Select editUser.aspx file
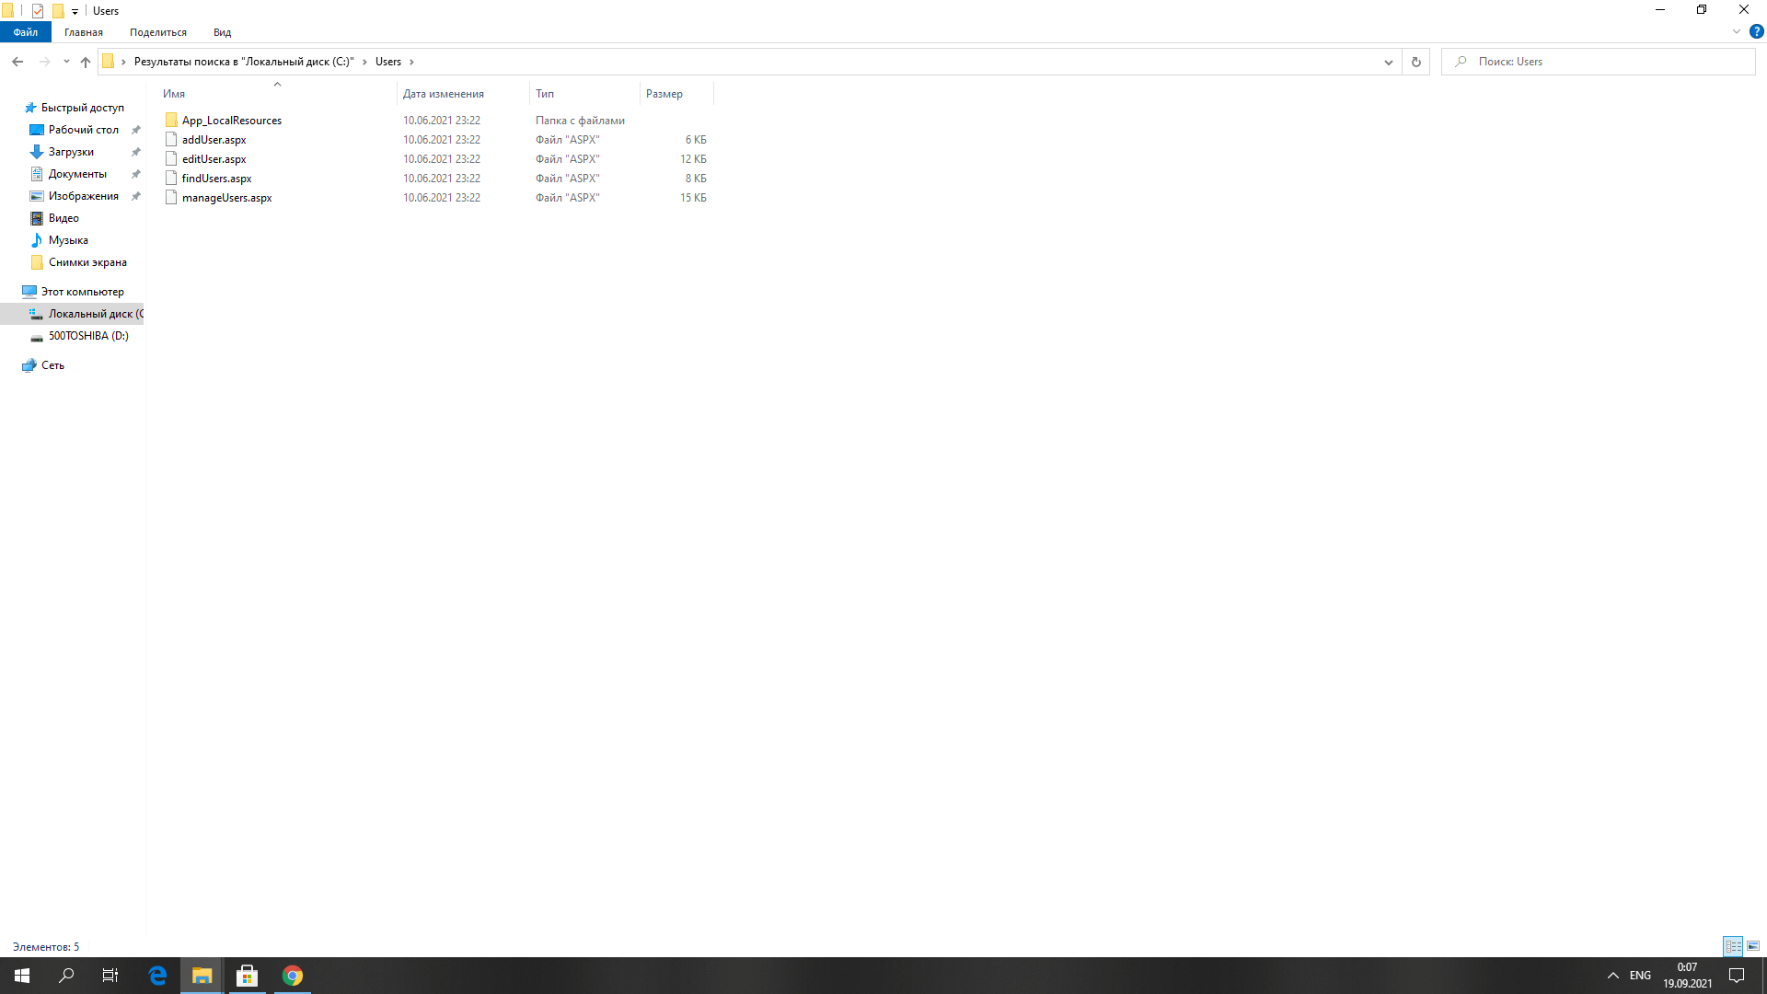 pyautogui.click(x=214, y=159)
